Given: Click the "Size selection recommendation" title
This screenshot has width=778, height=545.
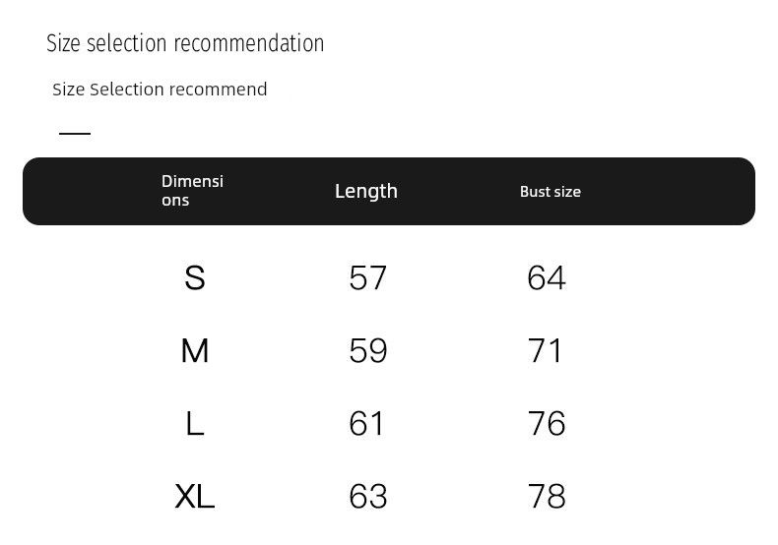Looking at the screenshot, I should pos(185,43).
